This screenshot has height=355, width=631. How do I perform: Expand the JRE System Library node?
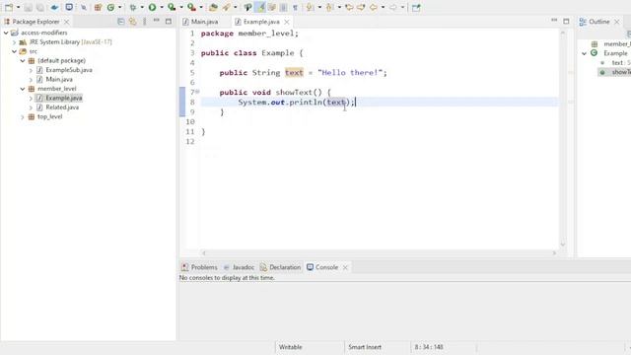coord(15,42)
